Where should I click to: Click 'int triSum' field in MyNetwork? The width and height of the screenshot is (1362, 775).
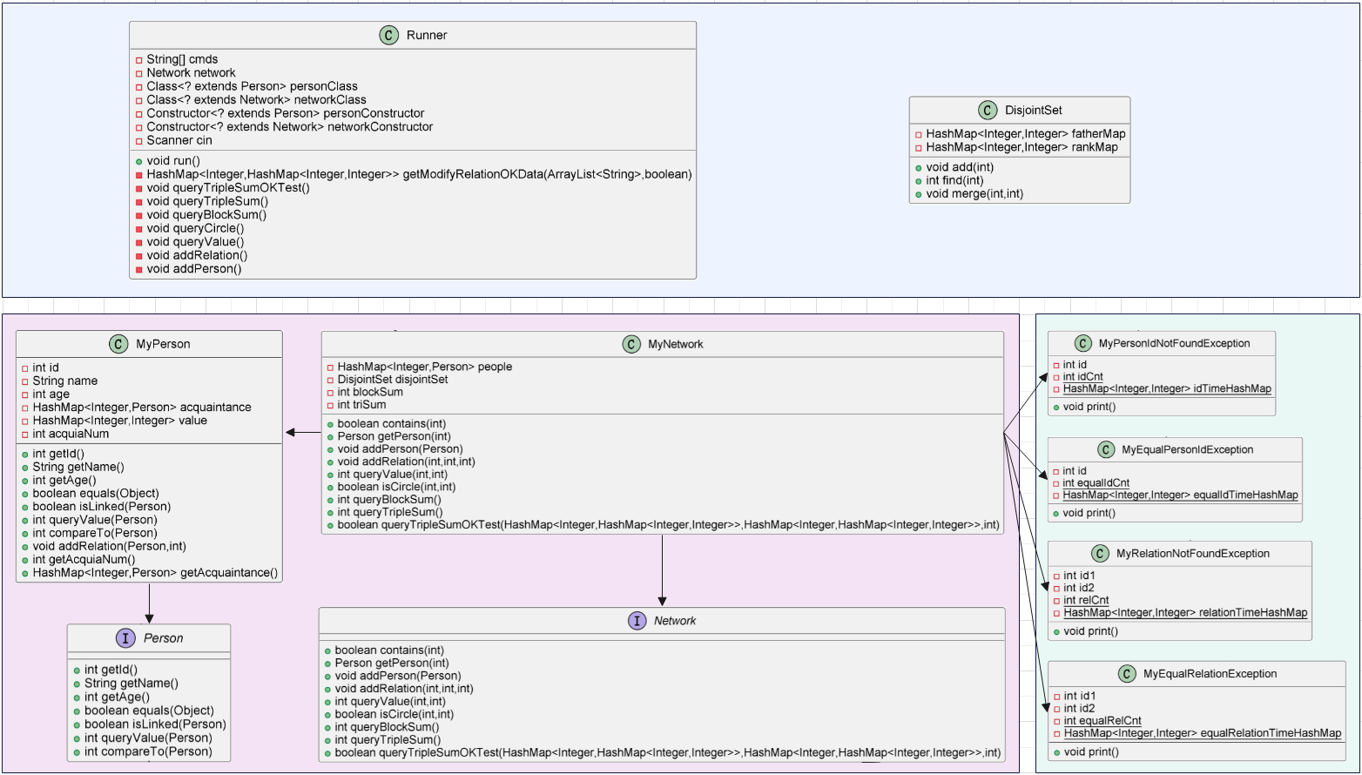[361, 405]
